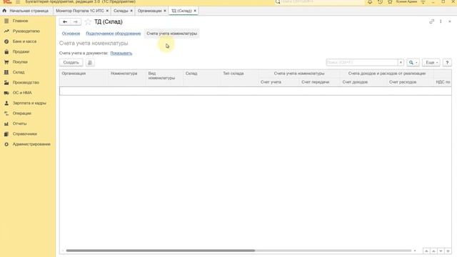The height and width of the screenshot is (257, 457).
Task: Open the Зарплата и кадры section
Action: pos(29,103)
